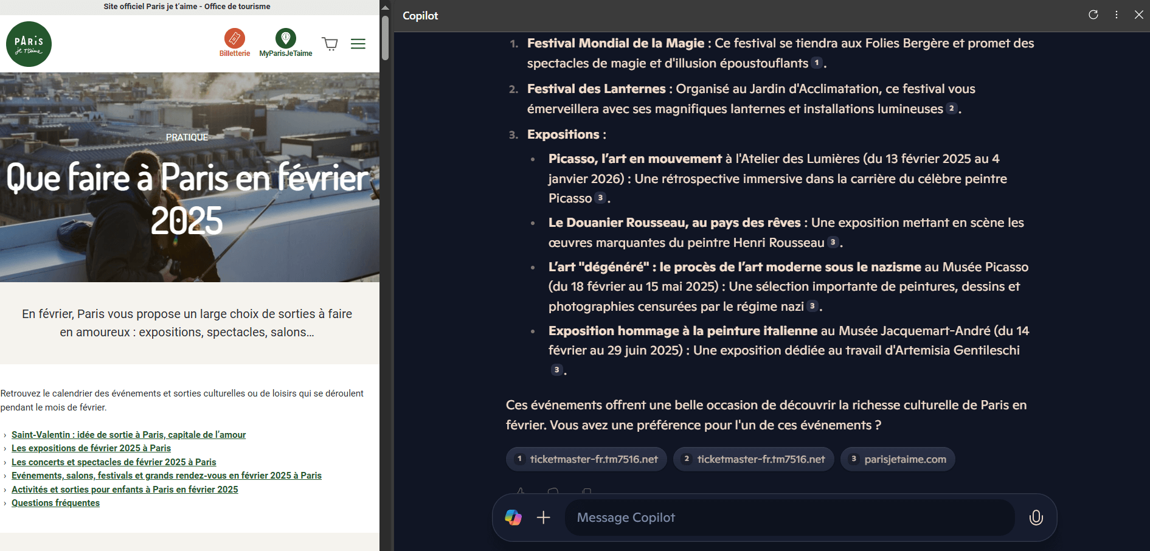Image resolution: width=1150 pixels, height=551 pixels.
Task: Refresh the Copilot conversation
Action: click(1093, 15)
